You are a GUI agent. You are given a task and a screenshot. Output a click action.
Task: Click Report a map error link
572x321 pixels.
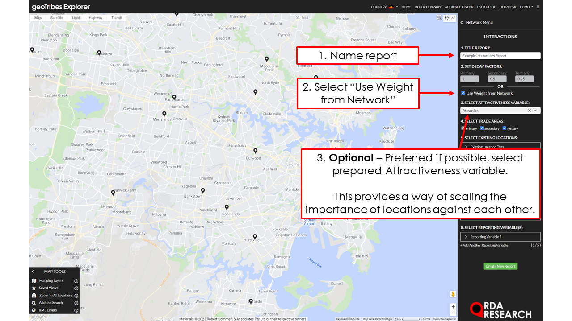click(445, 319)
